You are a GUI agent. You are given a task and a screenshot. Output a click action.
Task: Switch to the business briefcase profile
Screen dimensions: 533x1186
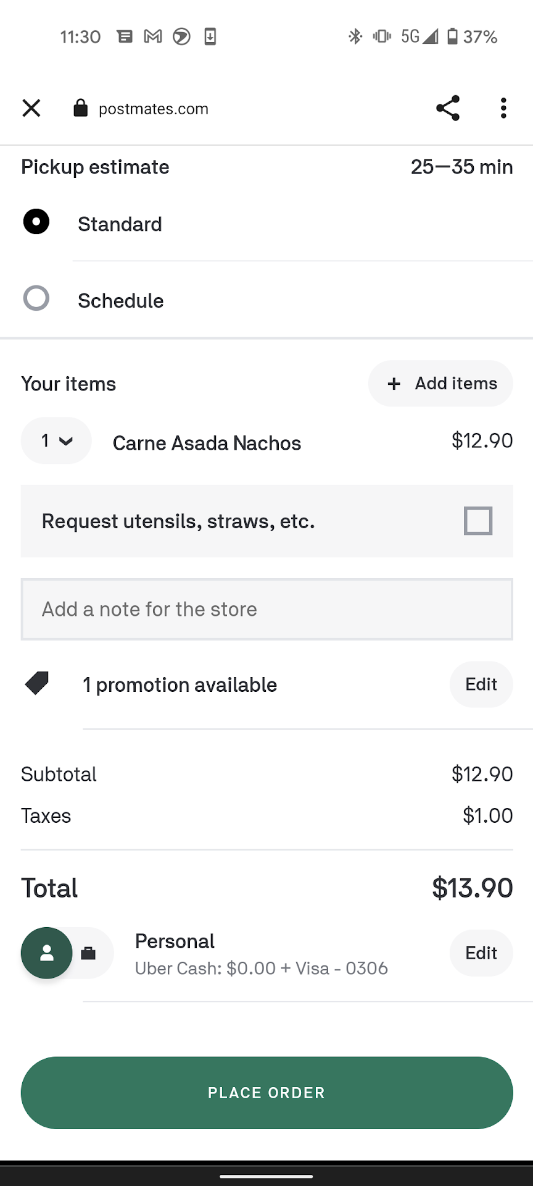point(89,953)
